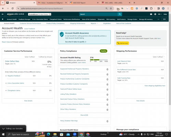
Task: Expand the Chrome tab search chevron
Action: 2,3
